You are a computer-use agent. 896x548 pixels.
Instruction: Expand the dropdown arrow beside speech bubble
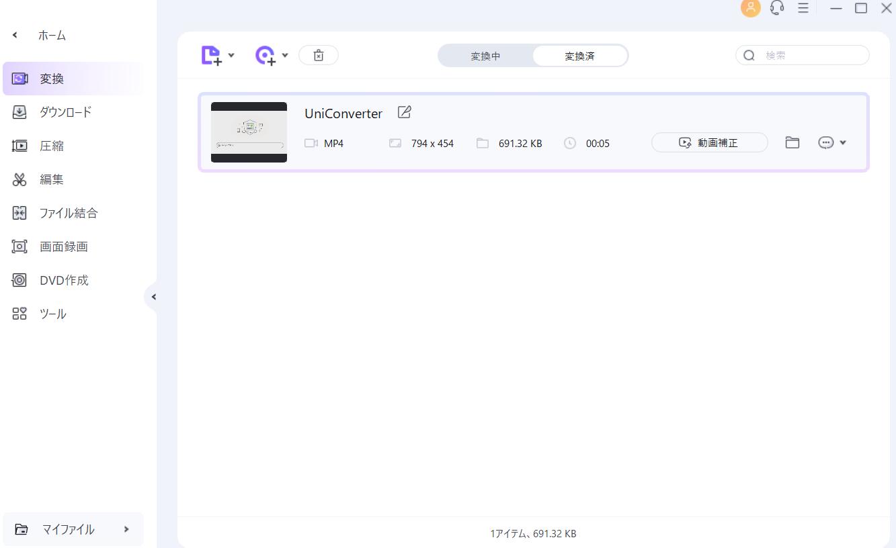pos(843,142)
